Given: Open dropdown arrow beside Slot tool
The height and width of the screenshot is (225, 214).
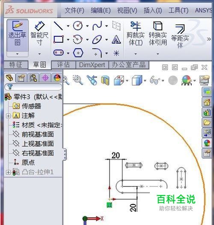Looking at the screenshot, I should tap(68, 53).
